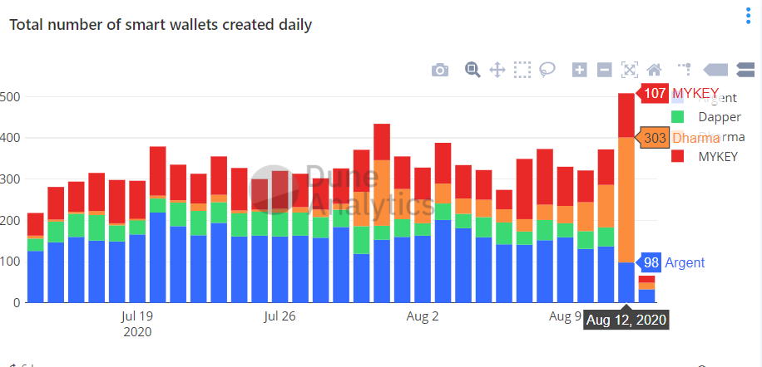Click the Zoom out minus icon
The width and height of the screenshot is (762, 367).
605,70
